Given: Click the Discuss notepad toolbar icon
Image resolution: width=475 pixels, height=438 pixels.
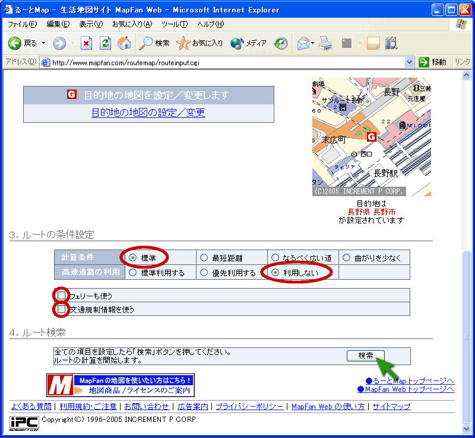Looking at the screenshot, I should [373, 43].
